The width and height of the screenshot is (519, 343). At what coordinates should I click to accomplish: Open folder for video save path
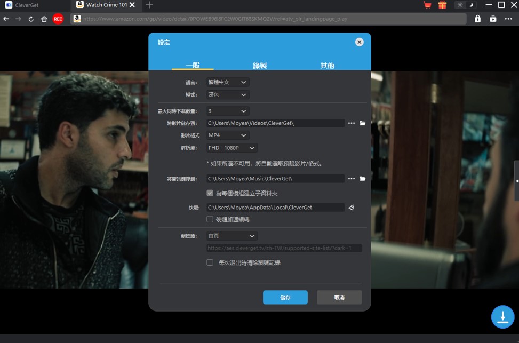pos(363,123)
